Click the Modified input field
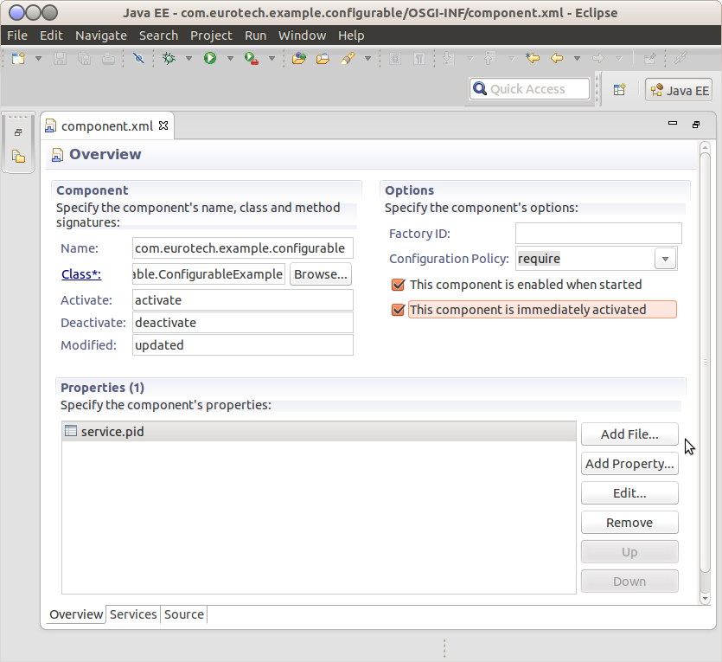722x662 pixels. tap(243, 345)
